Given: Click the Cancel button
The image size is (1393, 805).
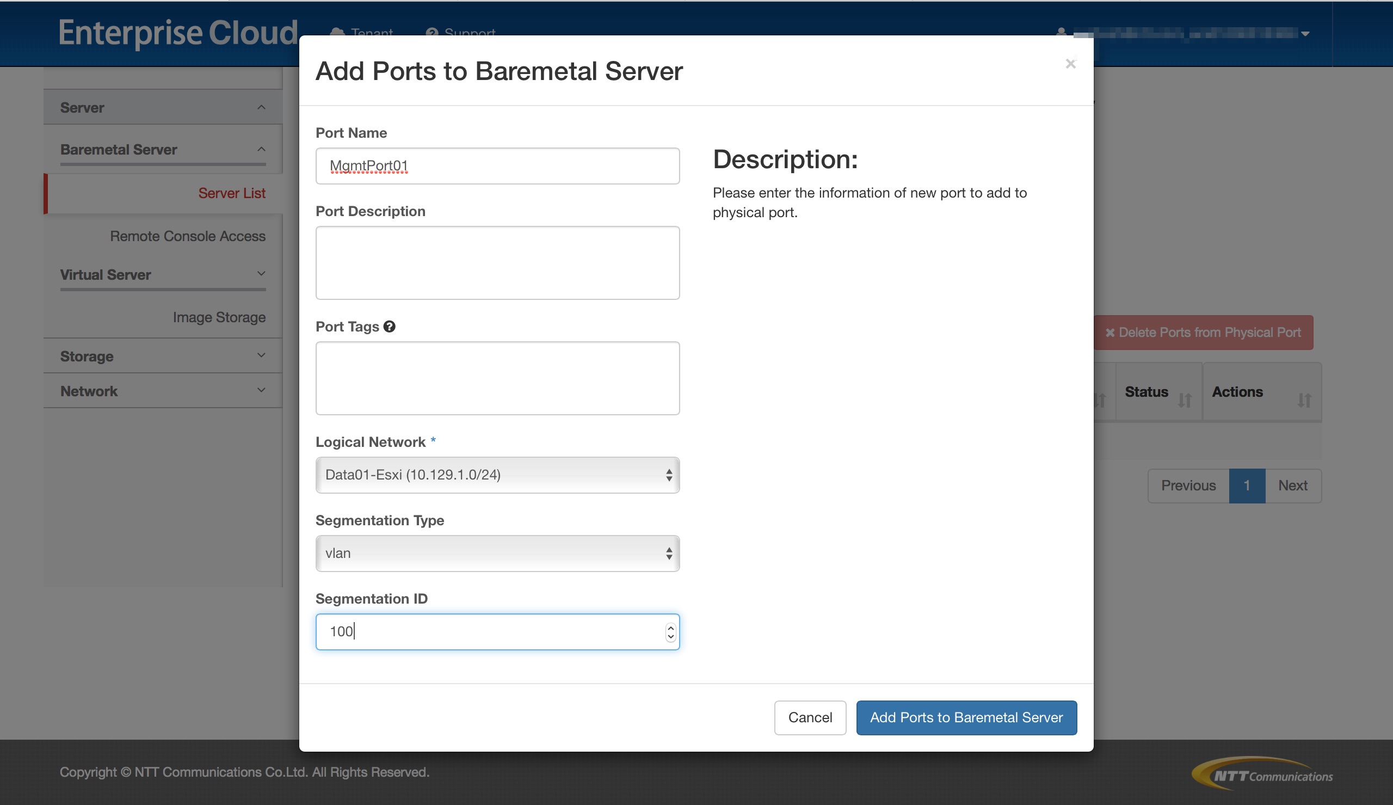Looking at the screenshot, I should (x=810, y=717).
